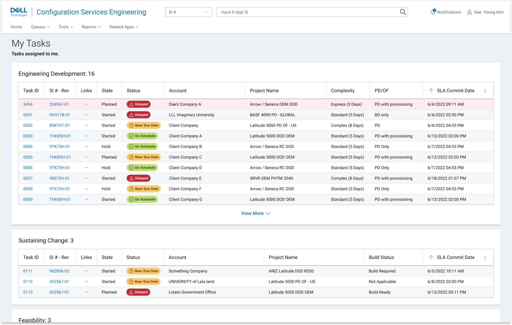Image resolution: width=512 pixels, height=325 pixels.
Task: Open SI link DK417B-01
Action: [60, 115]
